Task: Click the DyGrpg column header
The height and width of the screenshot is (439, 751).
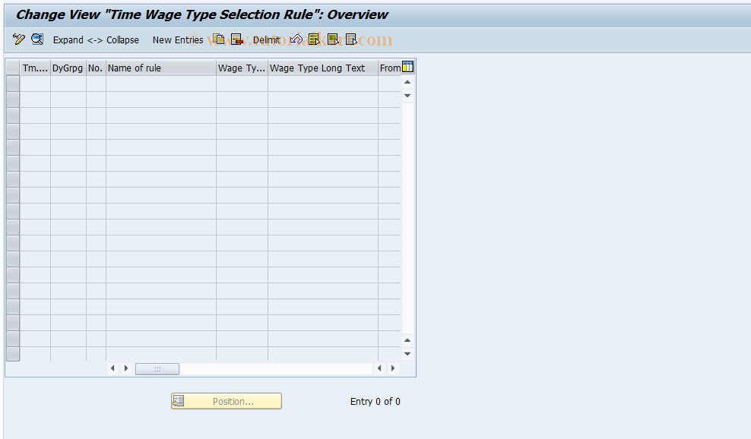Action: pos(68,68)
